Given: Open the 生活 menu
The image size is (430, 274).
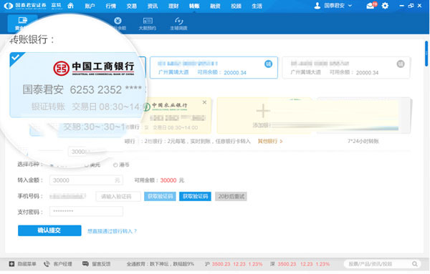Looking at the screenshot, I should click(x=257, y=6).
